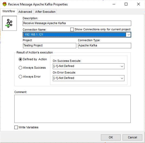This screenshot has height=143, width=145.
Task: Confirm with the OK button
Action: (111, 137)
